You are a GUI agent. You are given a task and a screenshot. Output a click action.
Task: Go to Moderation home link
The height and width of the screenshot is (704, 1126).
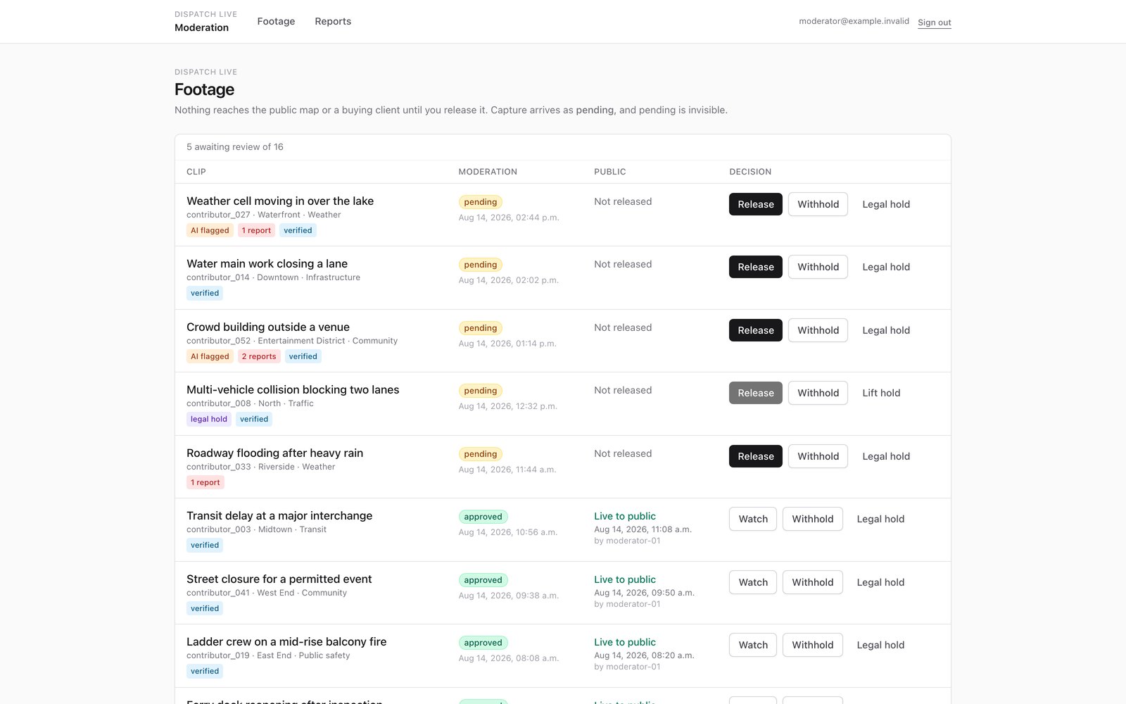tap(205, 21)
